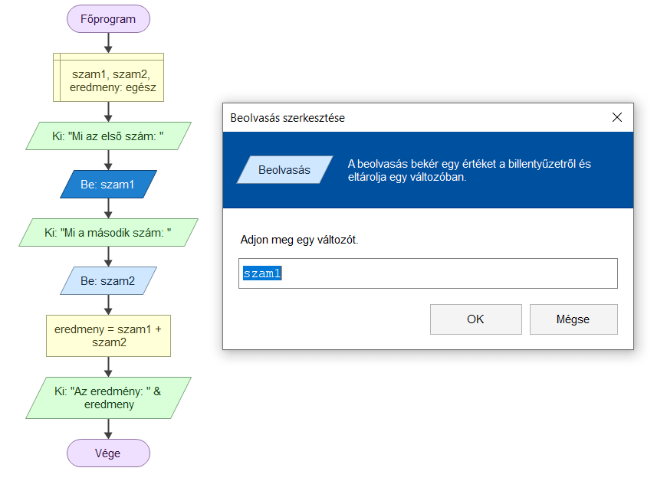Click the arrow above the Vége terminal
667x481 pixels.
(x=108, y=429)
